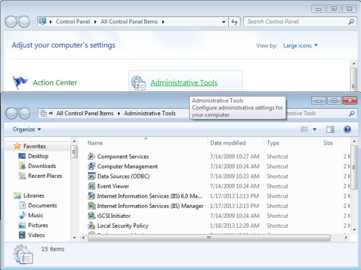Click the Administrative Tools green link
This screenshot has width=361, height=270.
[x=184, y=82]
